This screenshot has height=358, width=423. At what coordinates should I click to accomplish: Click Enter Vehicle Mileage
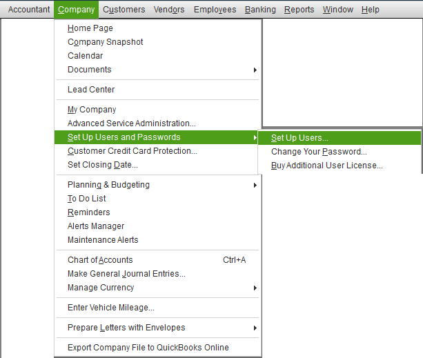(111, 308)
